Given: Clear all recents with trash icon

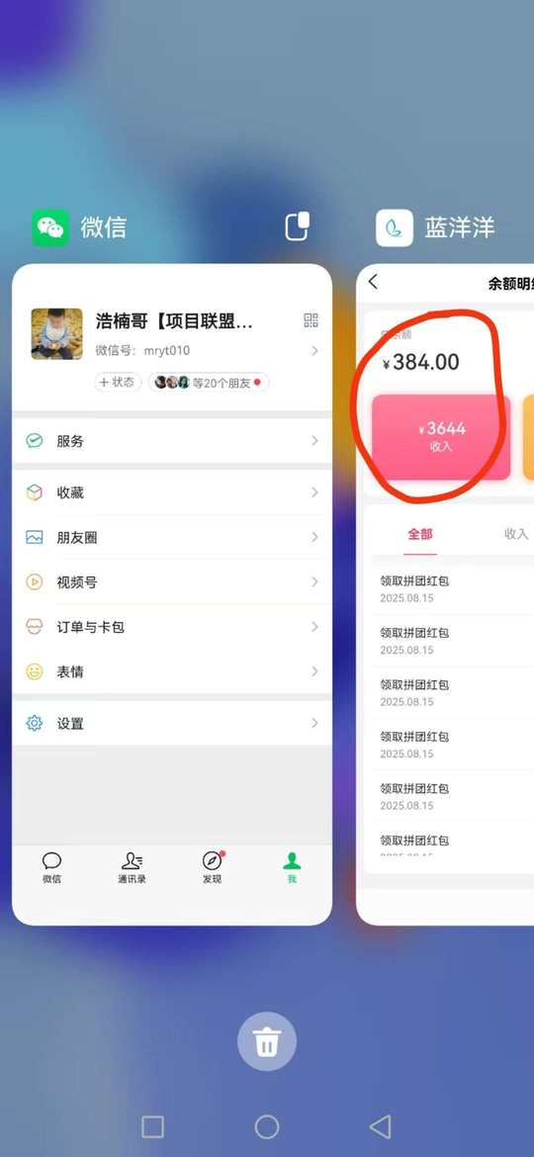Looking at the screenshot, I should click(266, 1041).
